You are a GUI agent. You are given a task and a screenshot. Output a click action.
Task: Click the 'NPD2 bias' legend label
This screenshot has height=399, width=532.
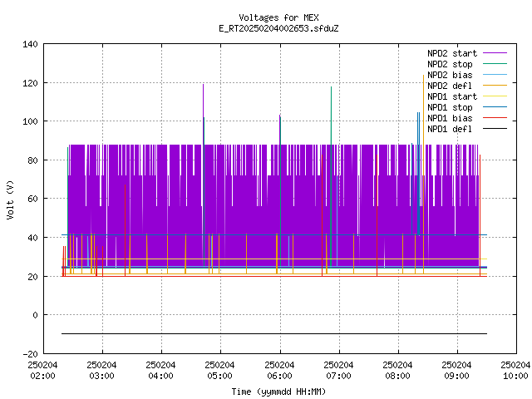pyautogui.click(x=450, y=75)
